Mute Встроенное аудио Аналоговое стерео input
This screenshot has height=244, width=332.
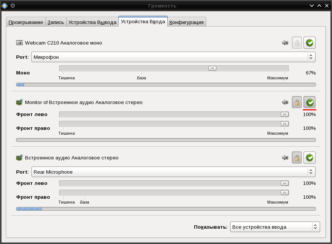tap(285, 158)
